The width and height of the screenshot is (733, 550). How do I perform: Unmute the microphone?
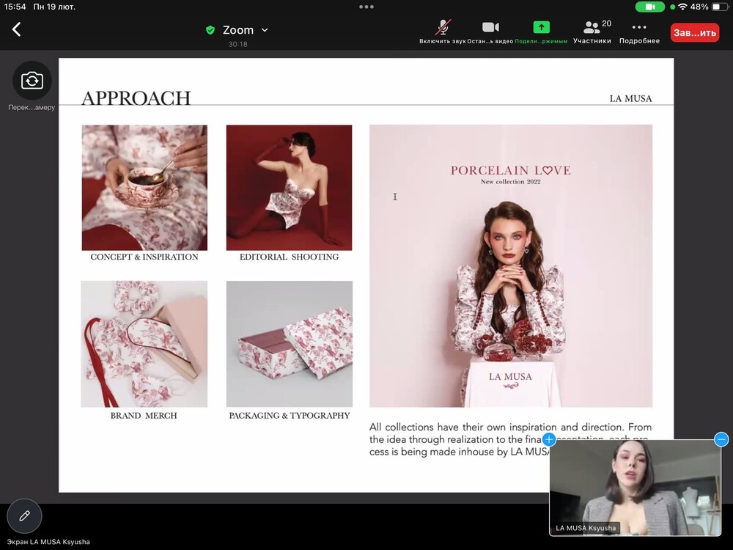click(x=443, y=32)
